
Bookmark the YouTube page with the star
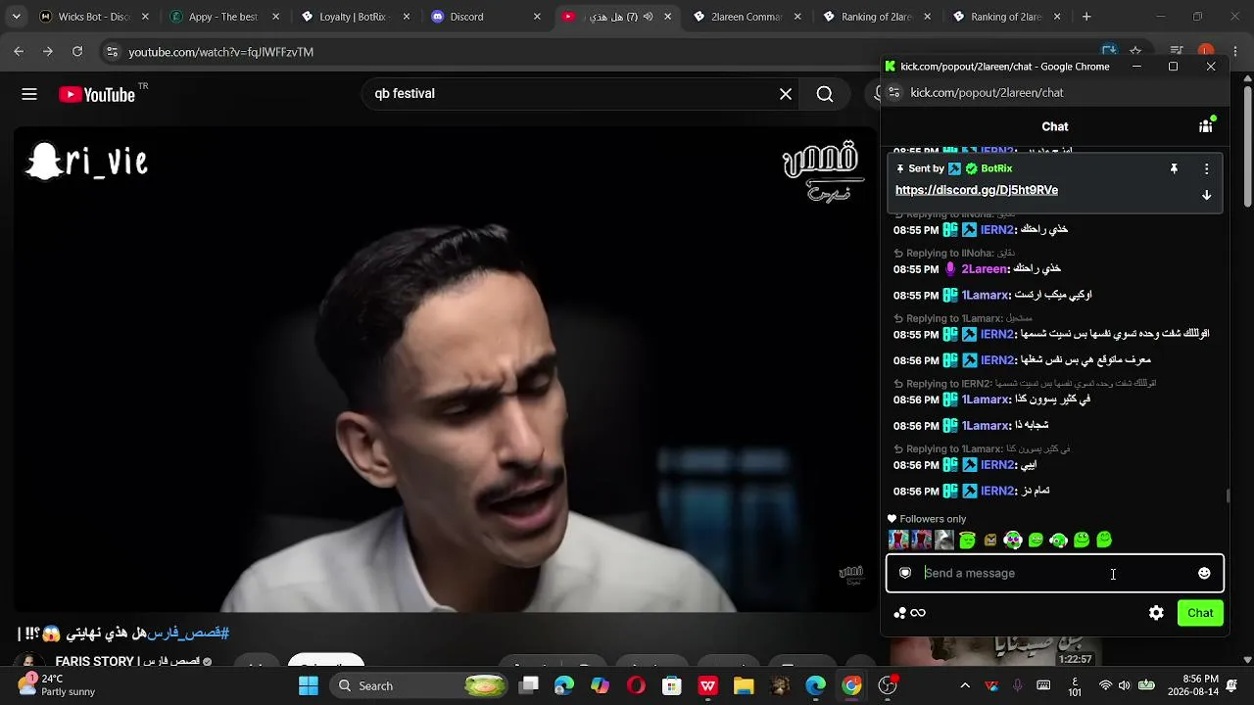[1135, 51]
